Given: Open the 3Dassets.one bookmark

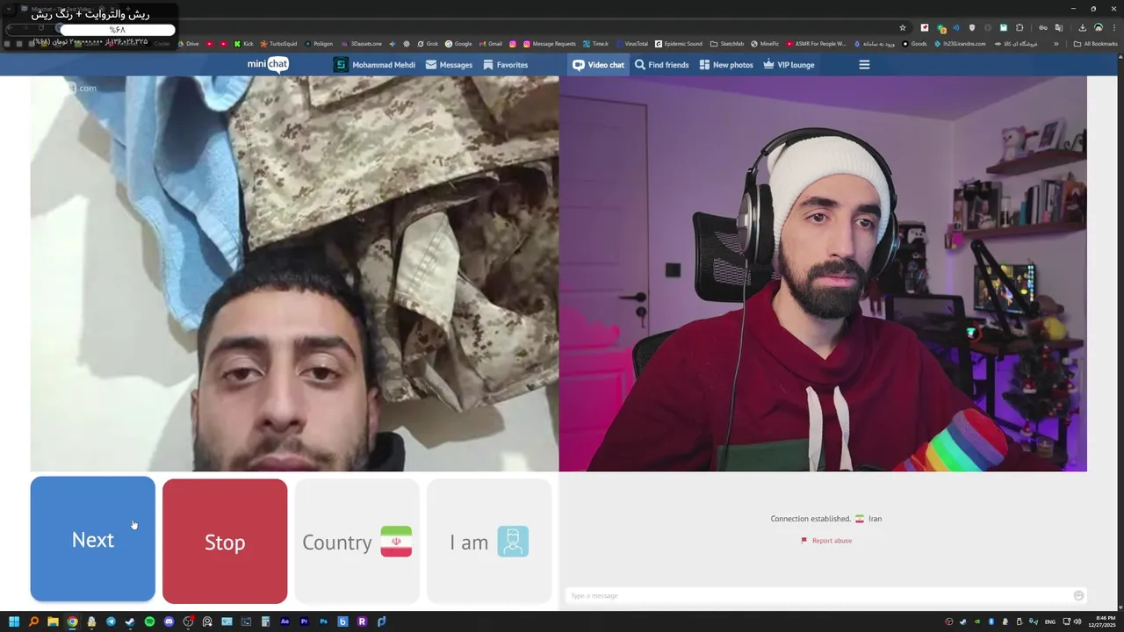Looking at the screenshot, I should [361, 44].
